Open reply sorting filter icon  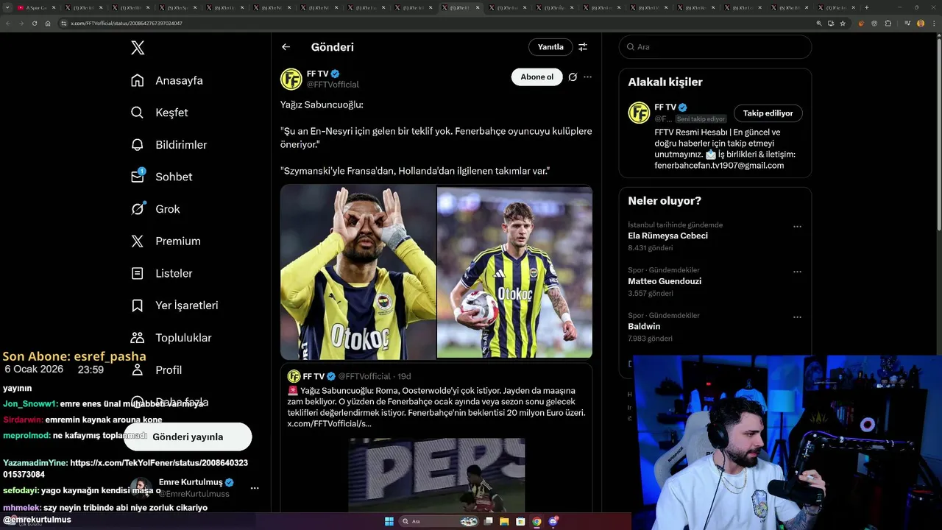pos(583,47)
